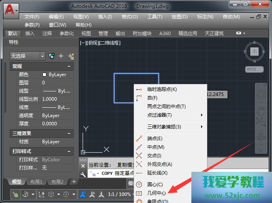272x203 pixels.
Task: Click the add new layout plus button
Action: [x=74, y=182]
